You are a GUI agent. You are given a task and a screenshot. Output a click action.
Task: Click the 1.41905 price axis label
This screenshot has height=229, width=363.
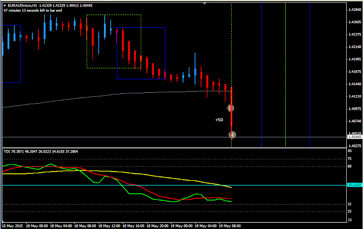355,59
